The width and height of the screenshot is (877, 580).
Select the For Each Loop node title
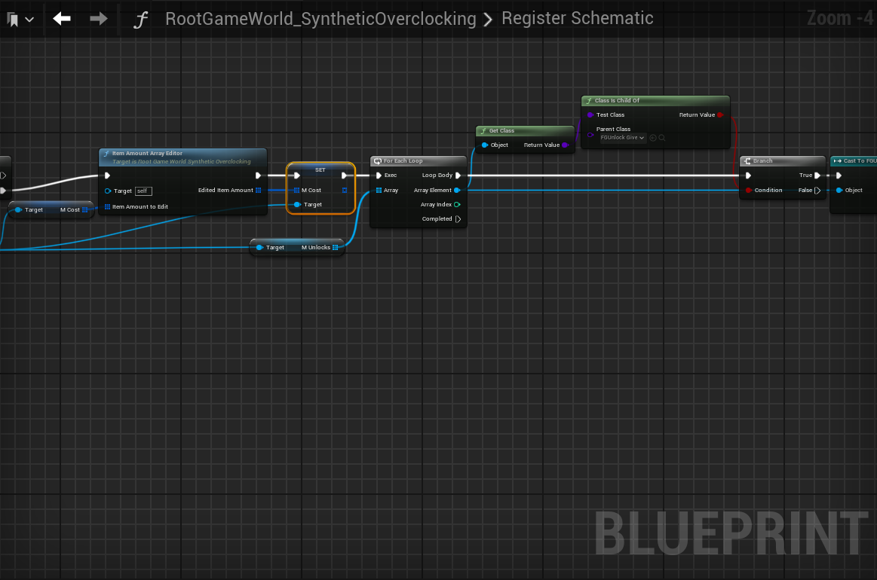[x=403, y=161]
